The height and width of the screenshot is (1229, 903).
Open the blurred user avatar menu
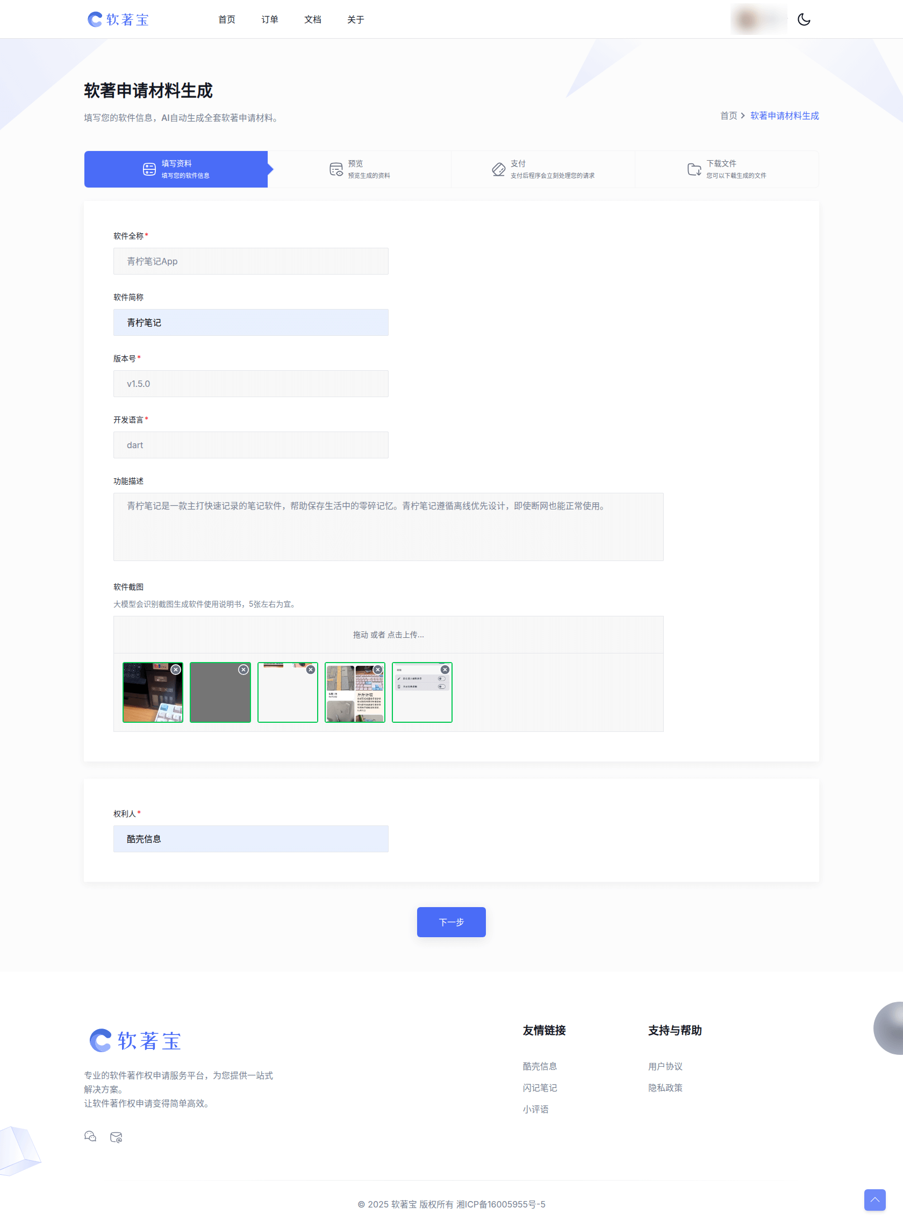759,20
